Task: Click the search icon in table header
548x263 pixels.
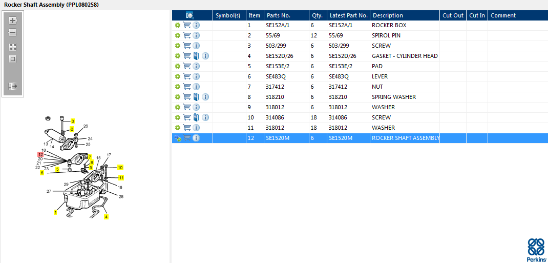Action: 189,15
